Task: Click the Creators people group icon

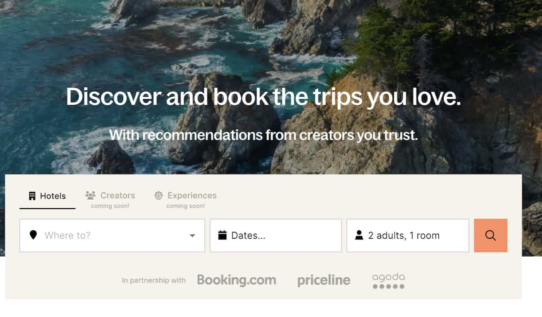Action: click(90, 195)
